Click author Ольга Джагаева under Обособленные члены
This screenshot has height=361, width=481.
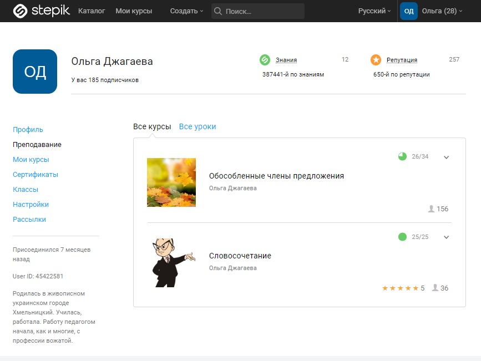tap(233, 188)
